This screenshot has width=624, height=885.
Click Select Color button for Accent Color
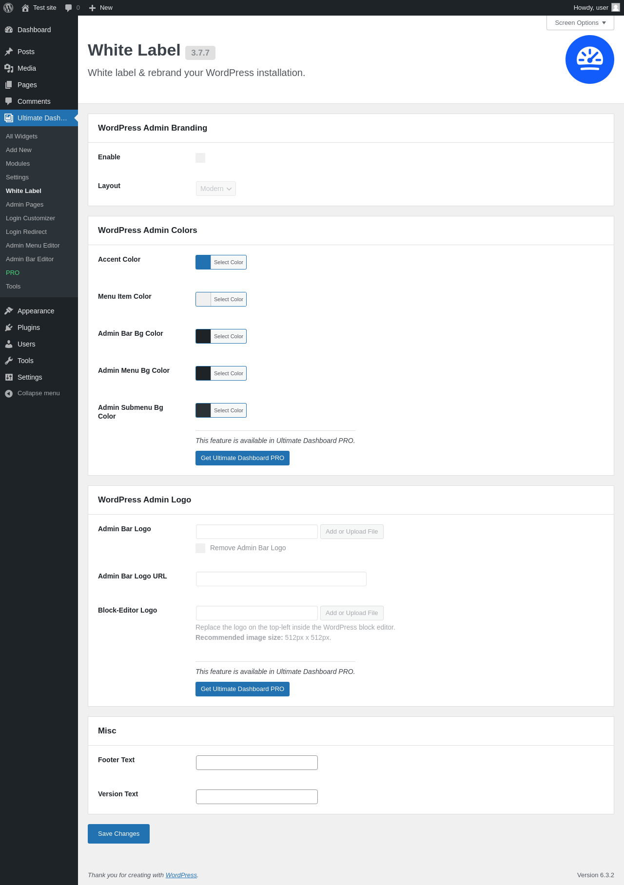(229, 262)
